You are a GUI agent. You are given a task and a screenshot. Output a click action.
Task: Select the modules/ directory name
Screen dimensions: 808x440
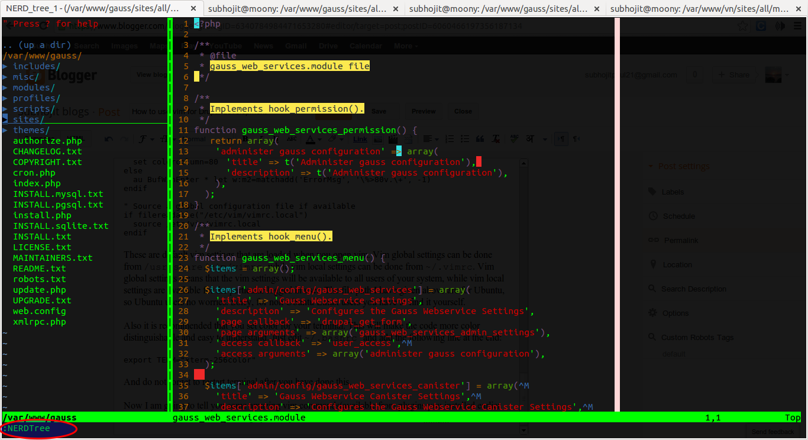coord(34,88)
